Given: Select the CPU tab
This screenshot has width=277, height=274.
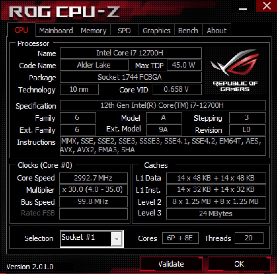Looking at the screenshot, I should pos(21,30).
